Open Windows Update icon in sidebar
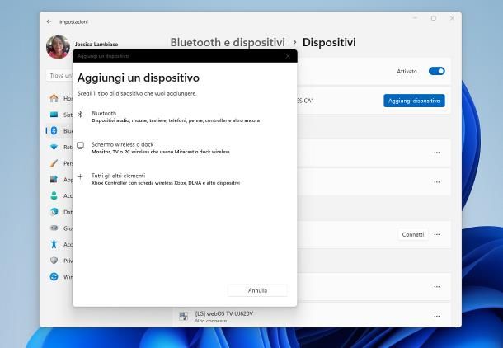 tap(54, 277)
